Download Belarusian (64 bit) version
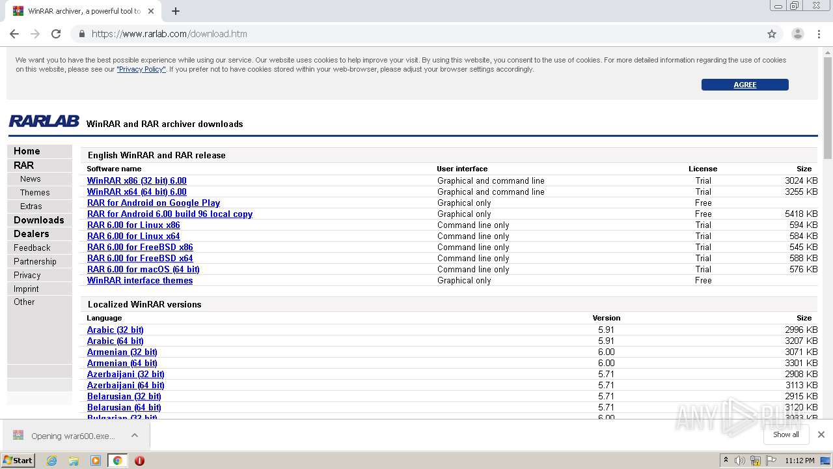Viewport: 833px width, 469px height. pyautogui.click(x=124, y=407)
